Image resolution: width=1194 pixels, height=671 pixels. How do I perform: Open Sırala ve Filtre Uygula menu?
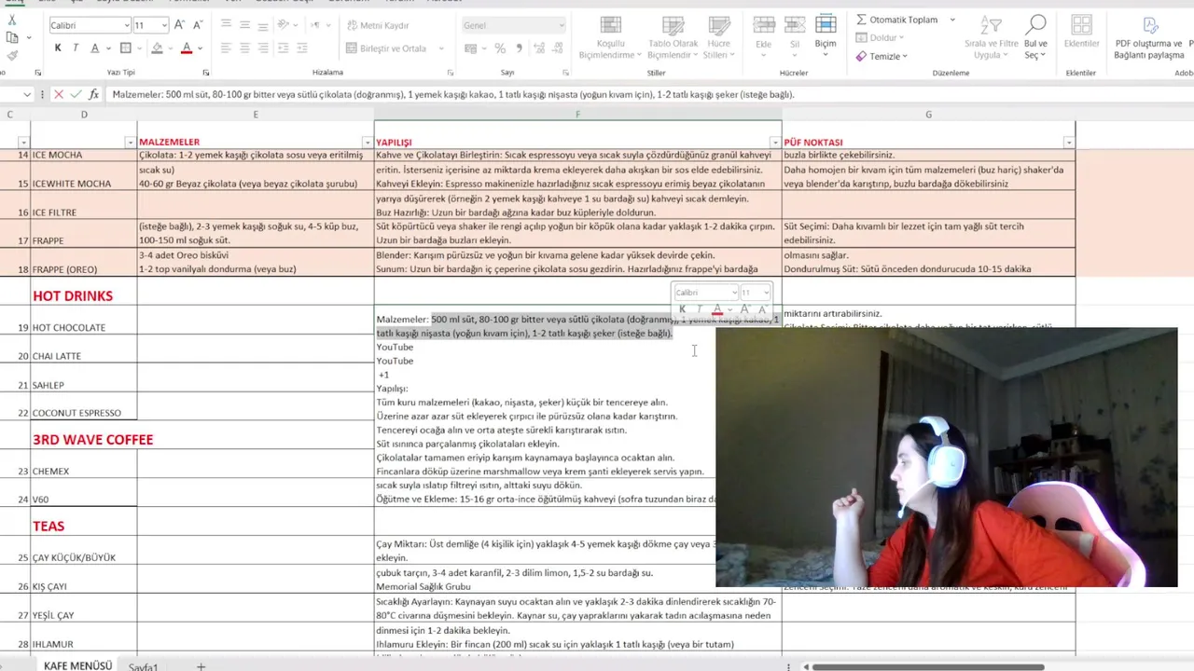[991, 38]
